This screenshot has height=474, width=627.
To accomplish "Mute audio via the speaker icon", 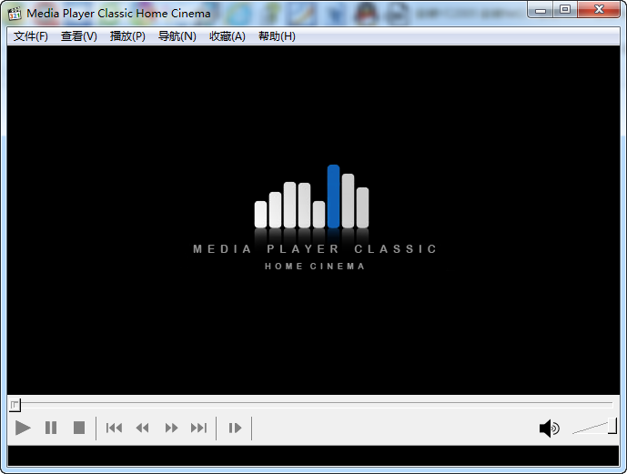I will tap(550, 429).
